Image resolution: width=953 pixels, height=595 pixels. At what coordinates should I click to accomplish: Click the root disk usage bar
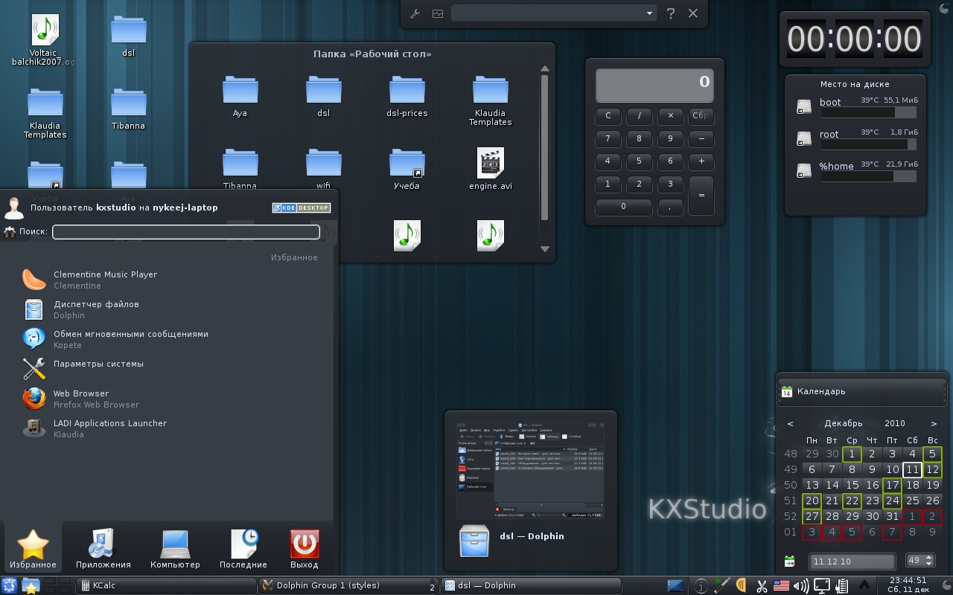coord(868,145)
